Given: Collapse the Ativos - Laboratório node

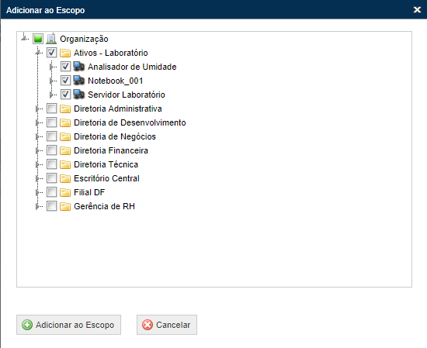Looking at the screenshot, I should (37, 53).
